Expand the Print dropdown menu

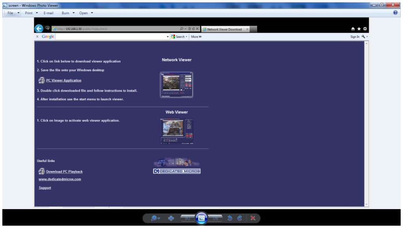click(31, 13)
